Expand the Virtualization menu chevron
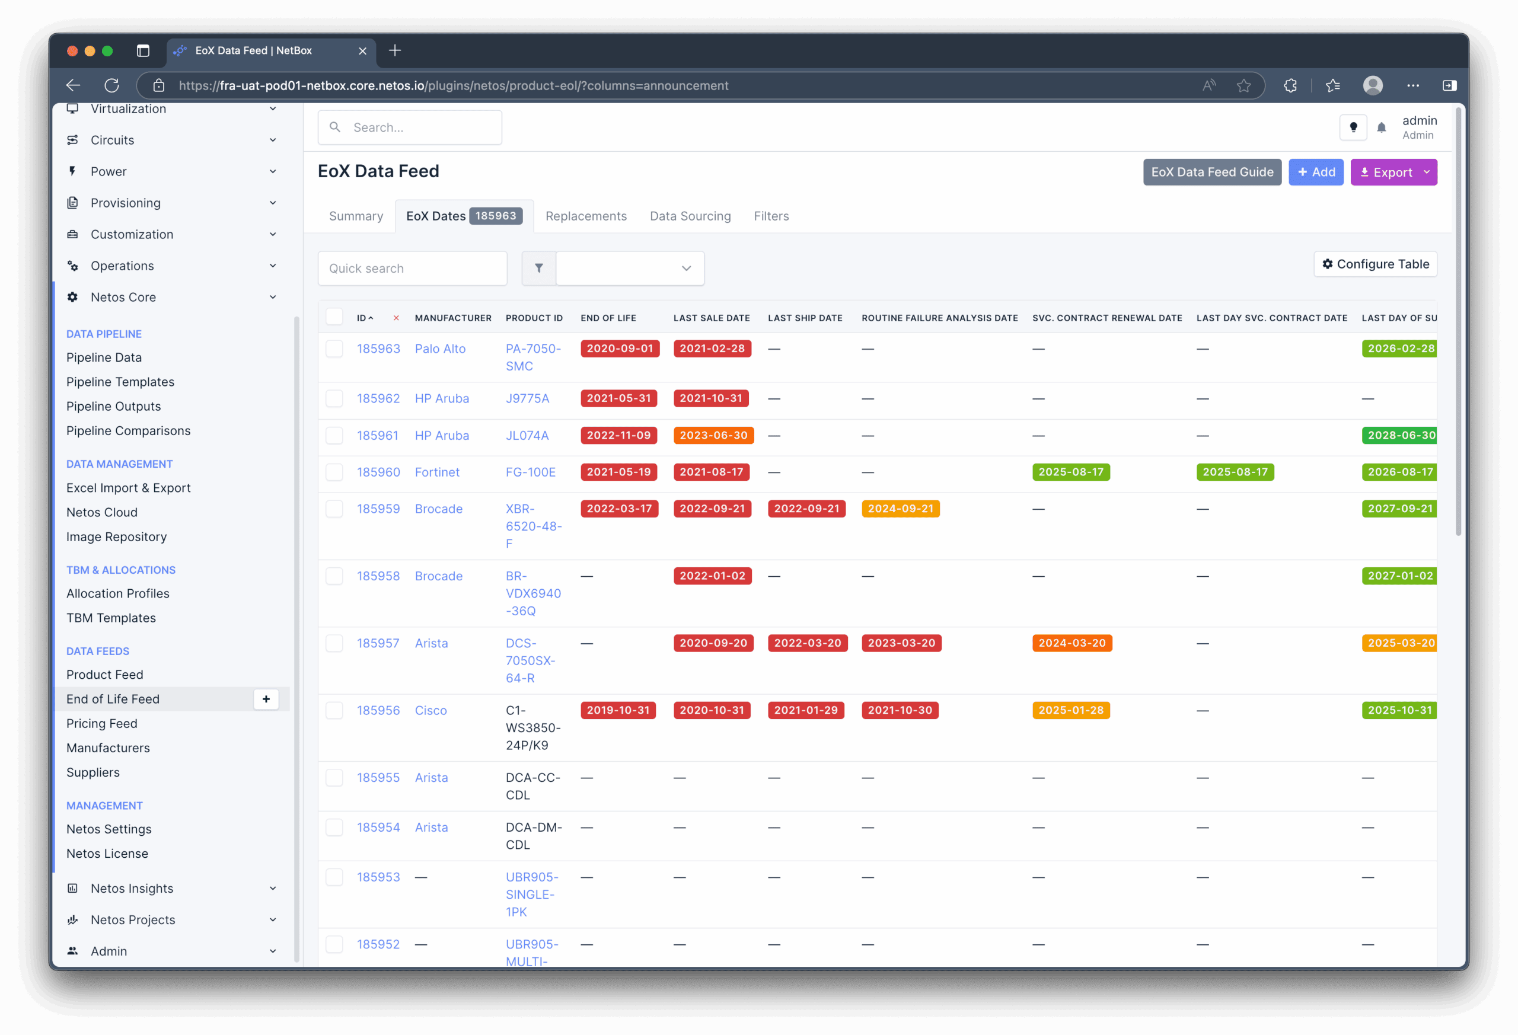Screen dimensions: 1518x1035 pos(272,109)
